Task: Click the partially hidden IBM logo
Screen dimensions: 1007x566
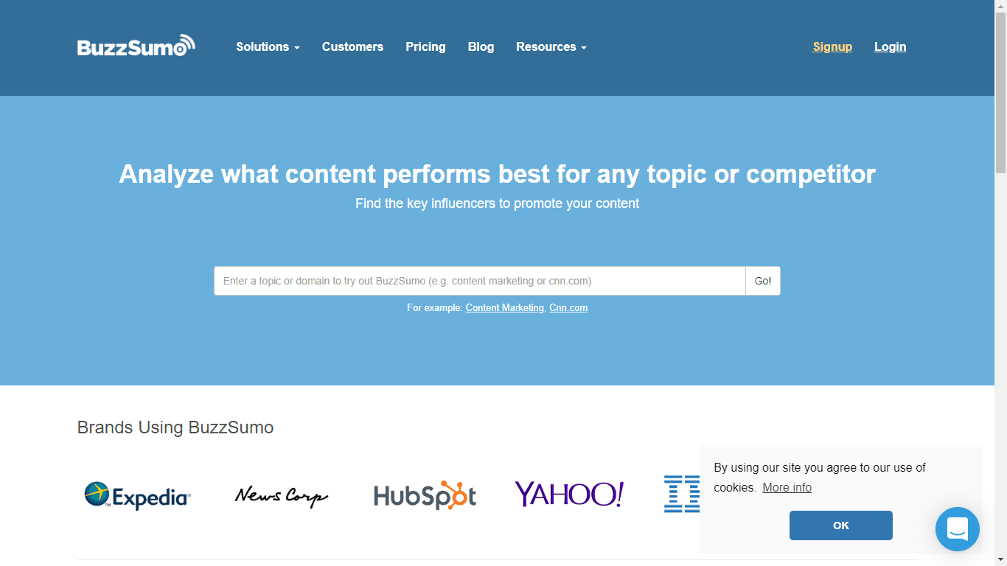Action: click(x=681, y=495)
